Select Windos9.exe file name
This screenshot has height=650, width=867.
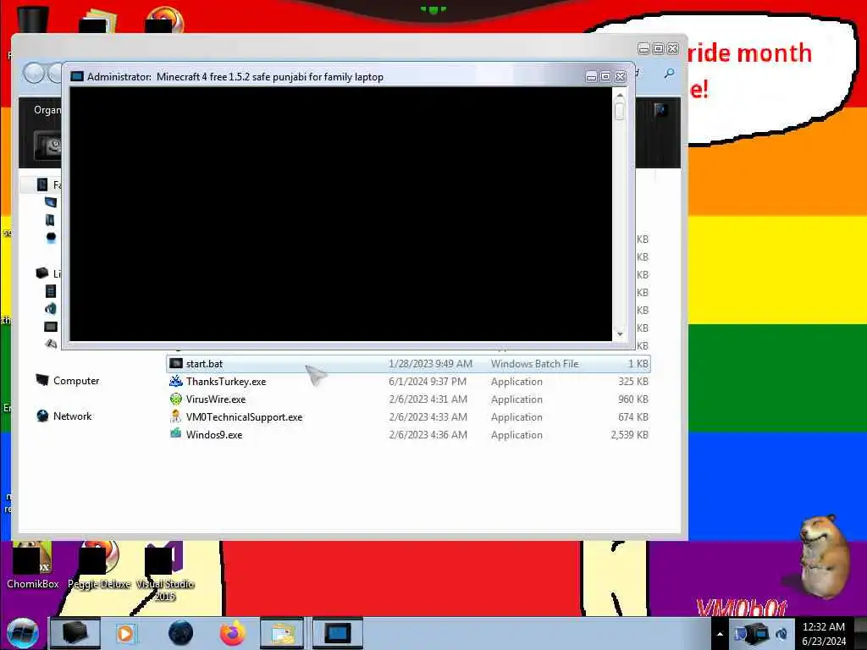214,434
